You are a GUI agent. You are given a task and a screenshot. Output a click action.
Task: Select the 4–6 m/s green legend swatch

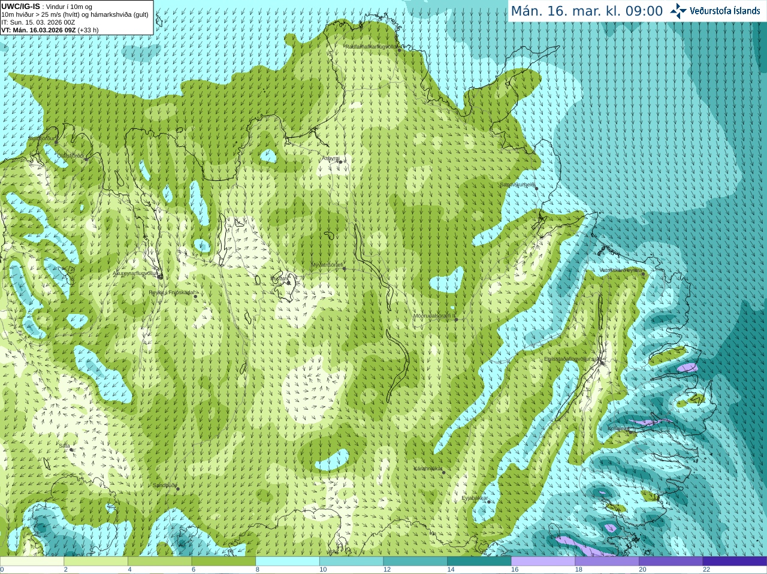[159, 561]
